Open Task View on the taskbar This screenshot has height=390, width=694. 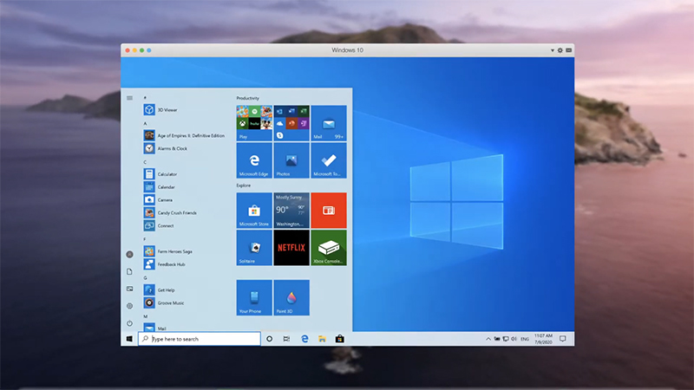pos(286,339)
